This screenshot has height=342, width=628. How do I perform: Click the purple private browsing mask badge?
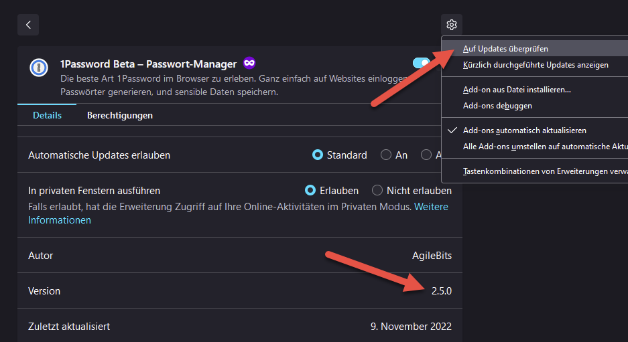tap(249, 63)
